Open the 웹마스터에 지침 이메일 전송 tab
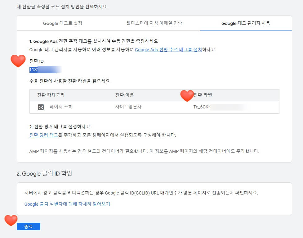The width and height of the screenshot is (303, 238). (154, 23)
